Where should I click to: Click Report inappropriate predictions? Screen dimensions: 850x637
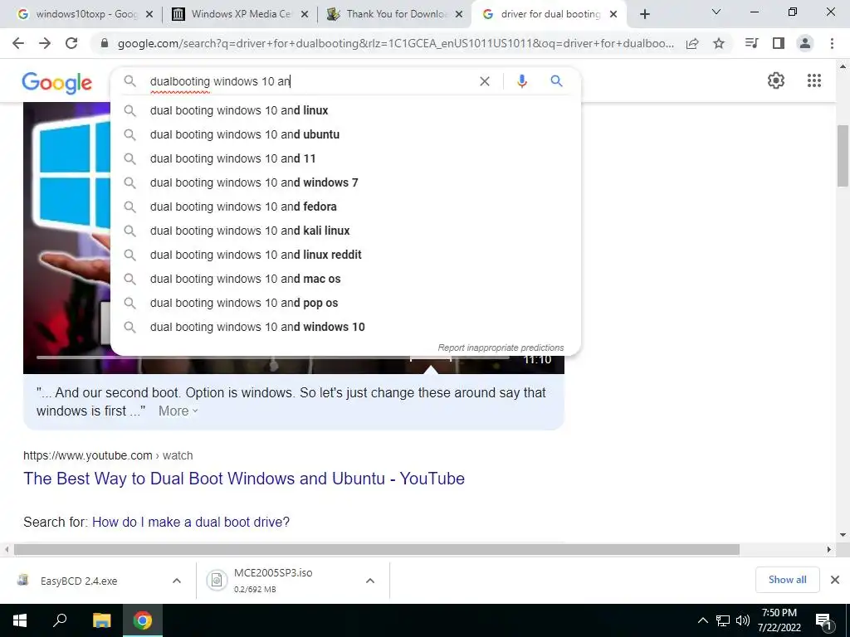point(501,348)
